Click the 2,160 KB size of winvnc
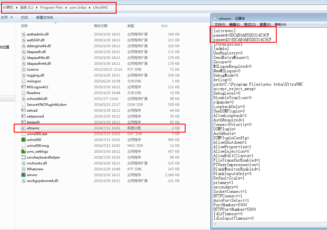This screenshot has height=230, width=327. point(172,175)
